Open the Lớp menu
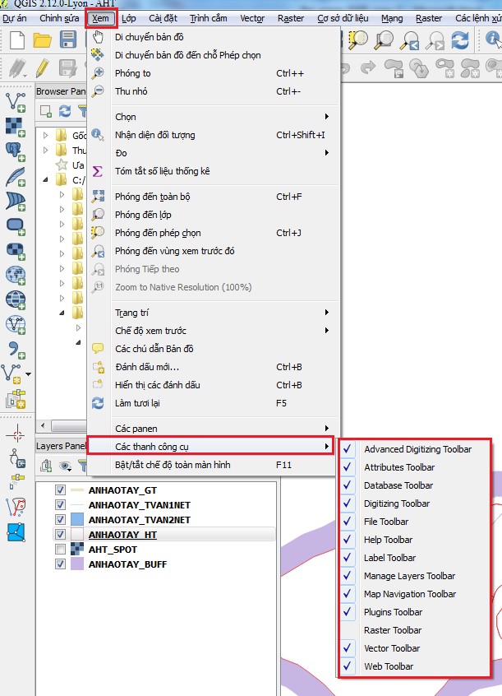 129,18
